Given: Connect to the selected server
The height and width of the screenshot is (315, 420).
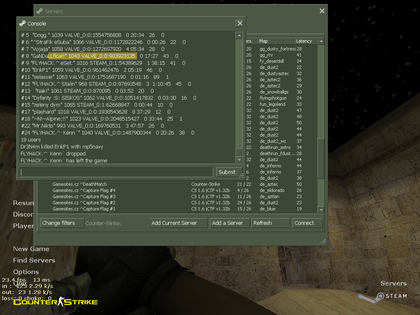Looking at the screenshot, I should click(x=308, y=223).
